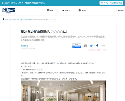Open その他サービス業 breadcrumb link
This screenshot has width=125, height=101.
coord(16,19)
